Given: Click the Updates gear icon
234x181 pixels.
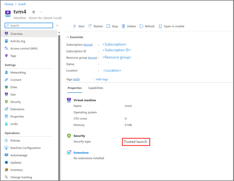Looking at the screenshot, I should (6, 162).
